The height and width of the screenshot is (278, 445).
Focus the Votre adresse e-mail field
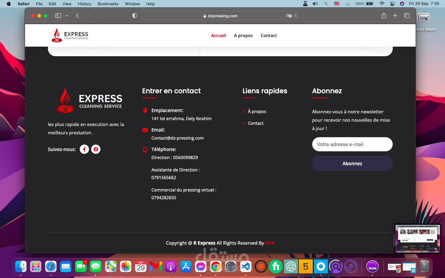(x=352, y=144)
